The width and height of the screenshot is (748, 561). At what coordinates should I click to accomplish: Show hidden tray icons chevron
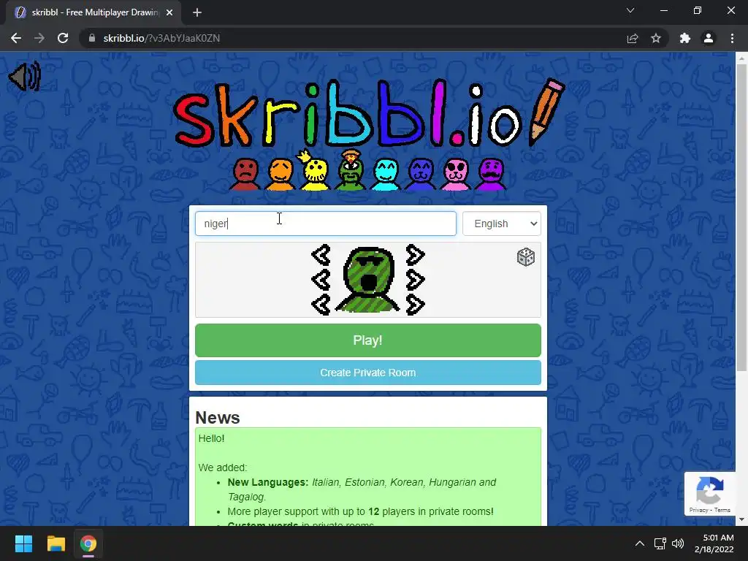coord(640,543)
